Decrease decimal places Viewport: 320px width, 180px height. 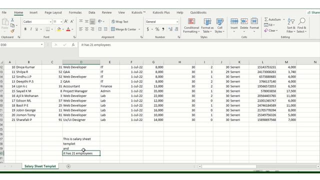(x=176, y=29)
